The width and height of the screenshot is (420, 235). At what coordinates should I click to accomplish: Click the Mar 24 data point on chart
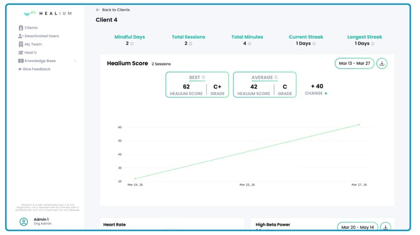click(135, 178)
